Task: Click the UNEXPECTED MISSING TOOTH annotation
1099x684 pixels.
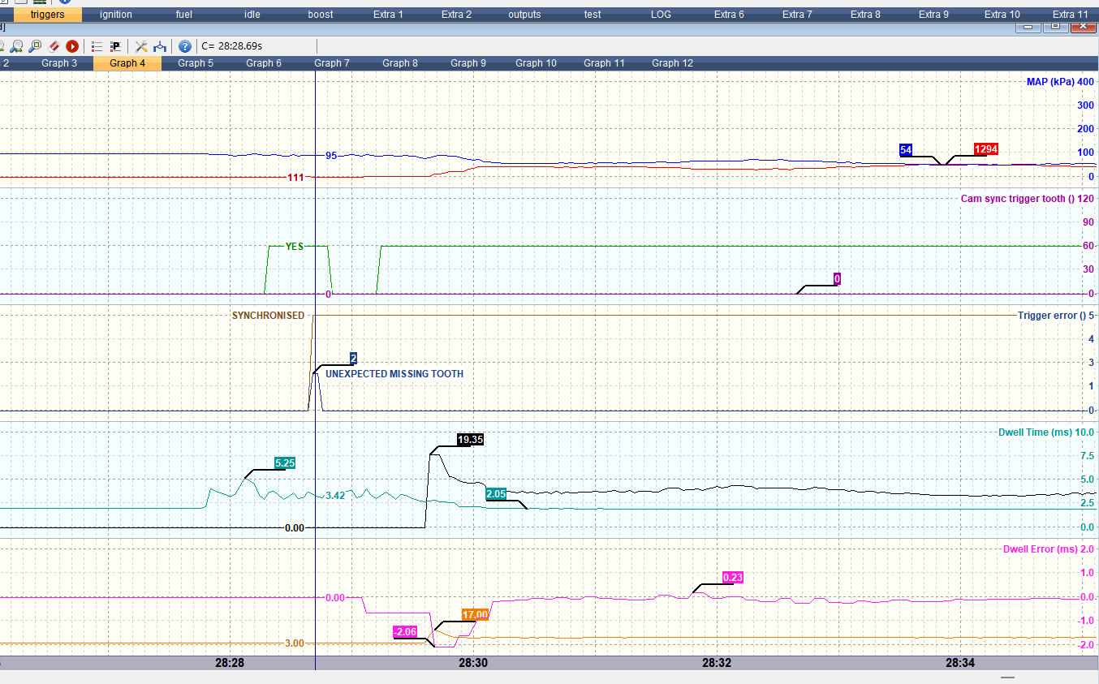Action: 394,374
